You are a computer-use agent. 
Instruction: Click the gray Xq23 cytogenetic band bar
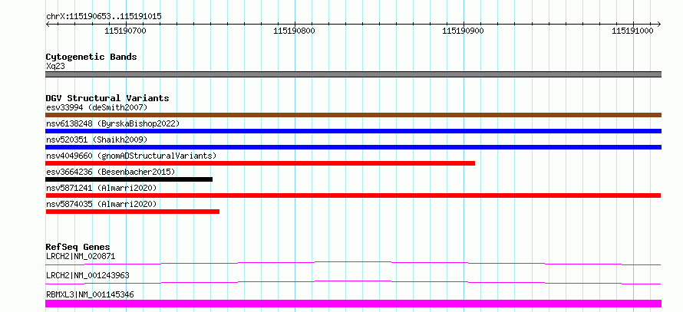(x=353, y=74)
